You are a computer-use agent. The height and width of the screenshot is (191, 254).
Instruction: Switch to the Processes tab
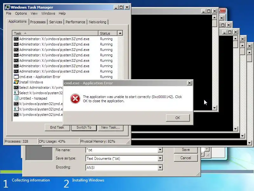pos(38,22)
